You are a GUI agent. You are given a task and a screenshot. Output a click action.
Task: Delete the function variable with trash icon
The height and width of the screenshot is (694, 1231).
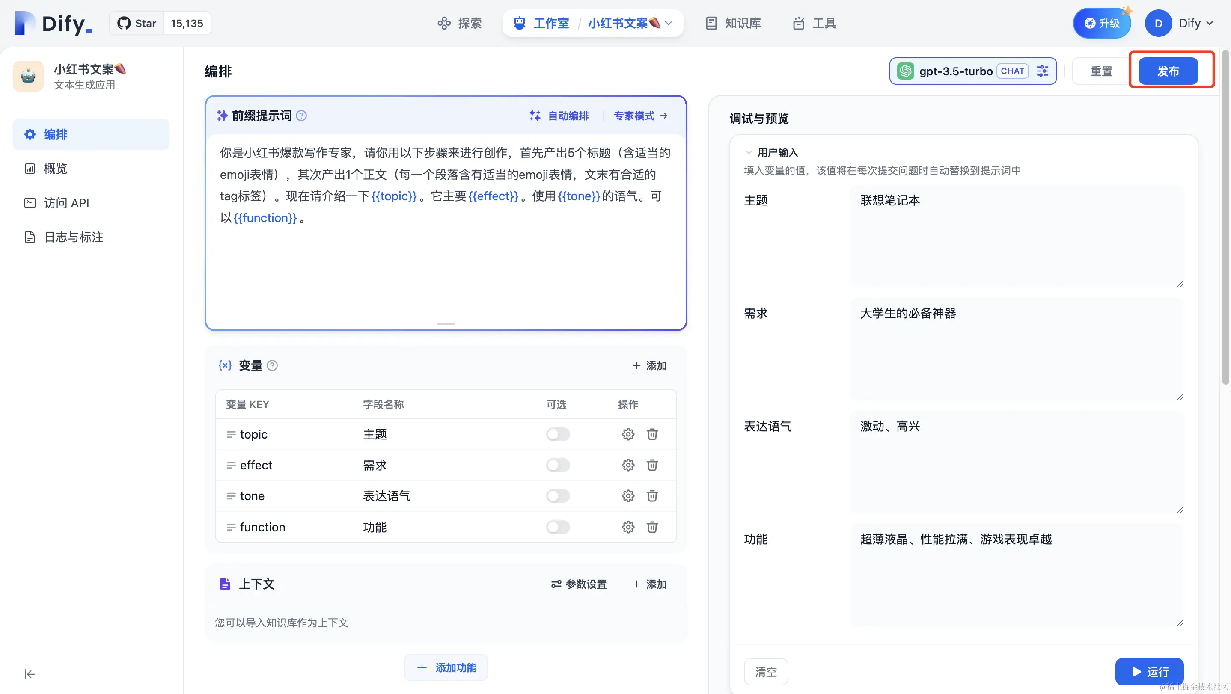tap(652, 527)
